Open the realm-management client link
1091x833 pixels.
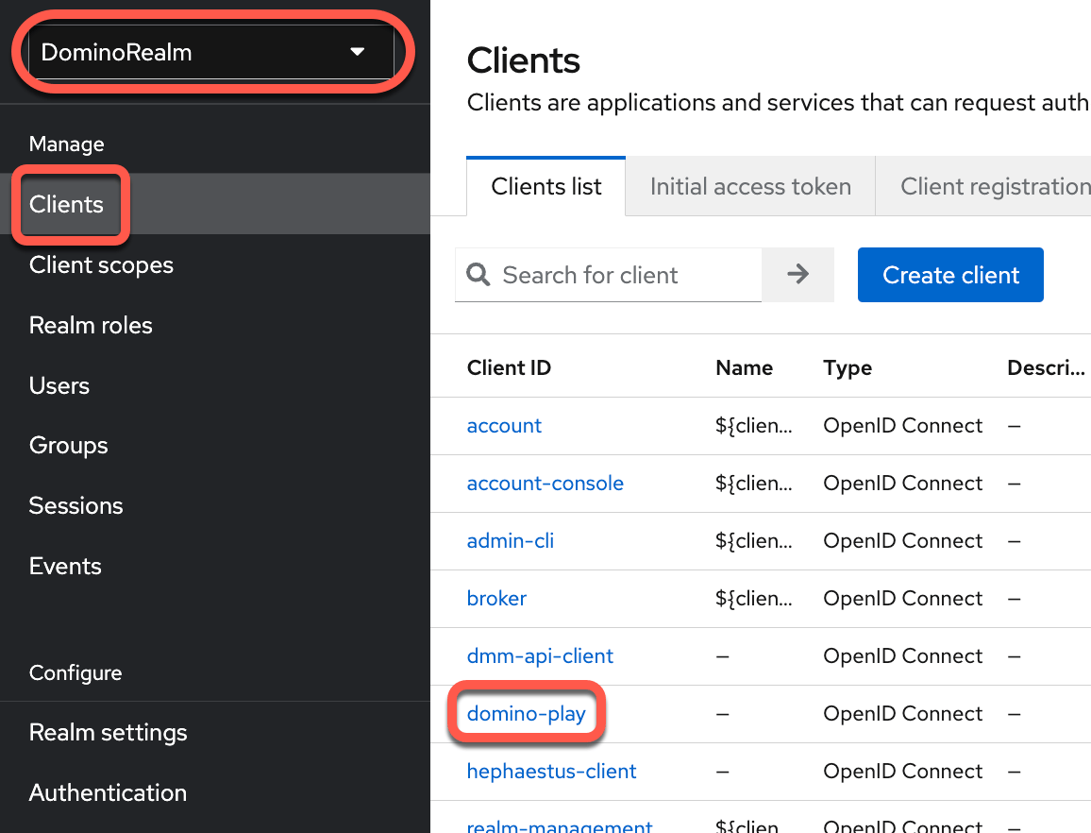pos(560,826)
